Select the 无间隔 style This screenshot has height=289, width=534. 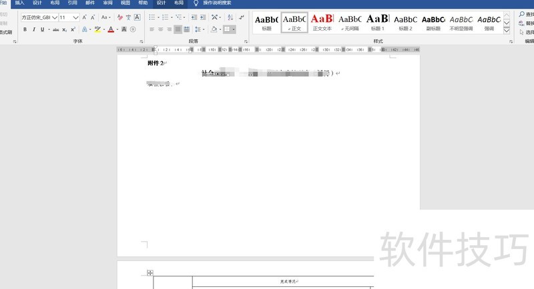[x=350, y=23]
